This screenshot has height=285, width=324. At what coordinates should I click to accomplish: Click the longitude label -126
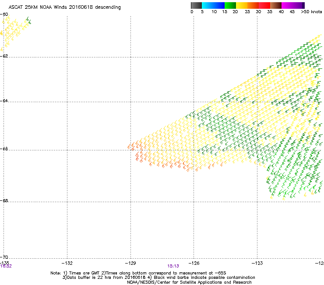click(194, 263)
